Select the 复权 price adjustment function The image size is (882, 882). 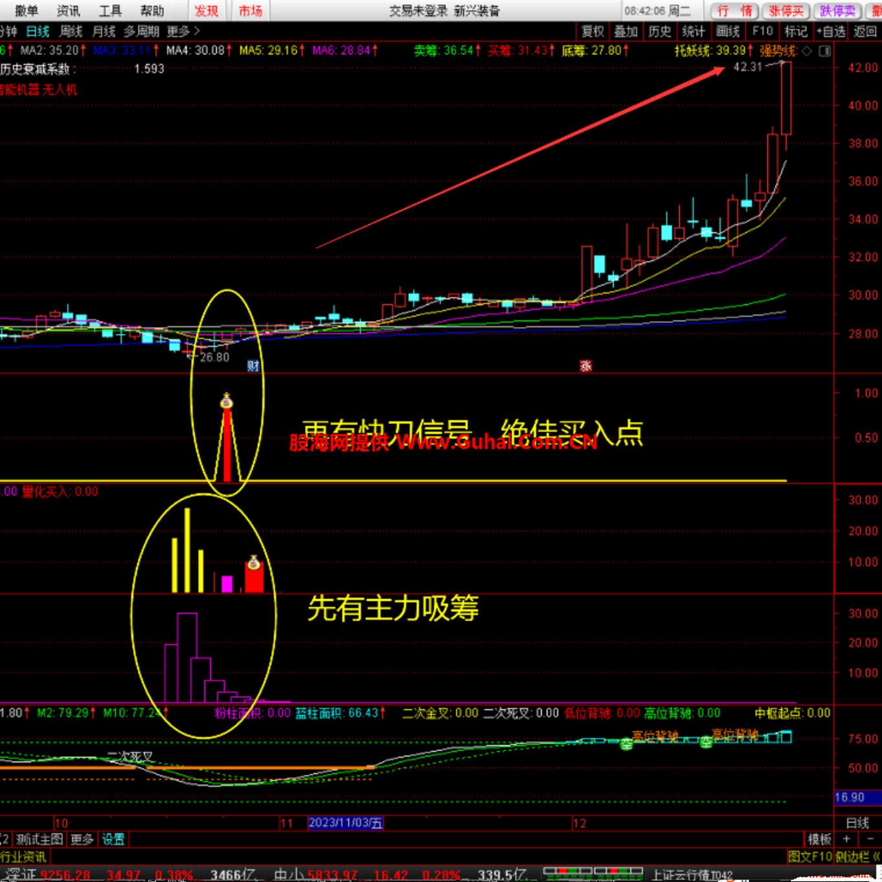click(x=593, y=30)
